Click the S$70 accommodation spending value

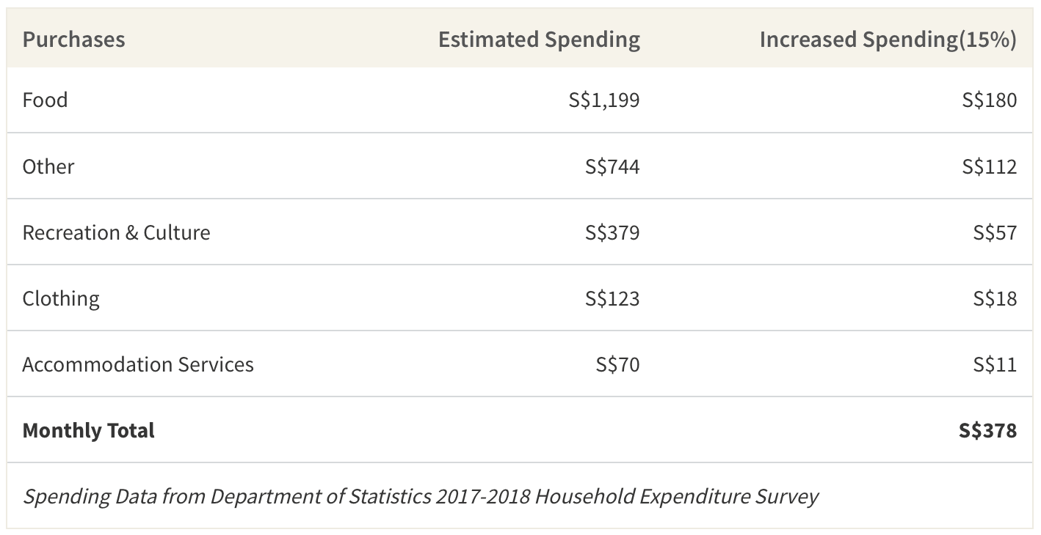click(617, 365)
